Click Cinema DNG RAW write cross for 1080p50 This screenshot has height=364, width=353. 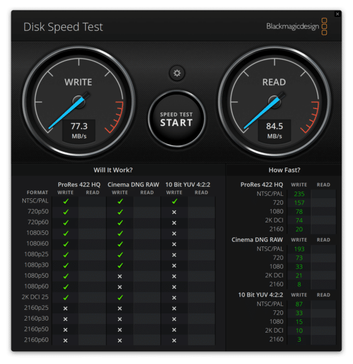tap(119, 276)
